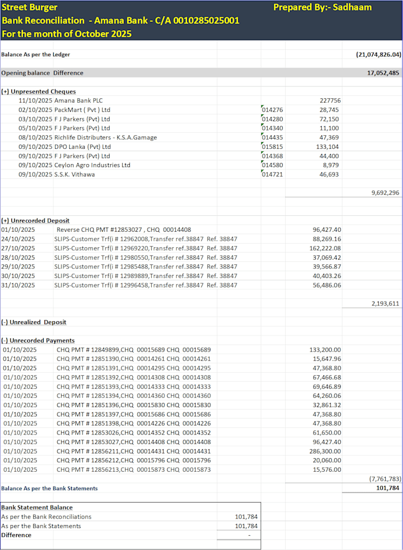
Task: Click SLIPS transfer # 12985488 description
Action: click(x=146, y=267)
